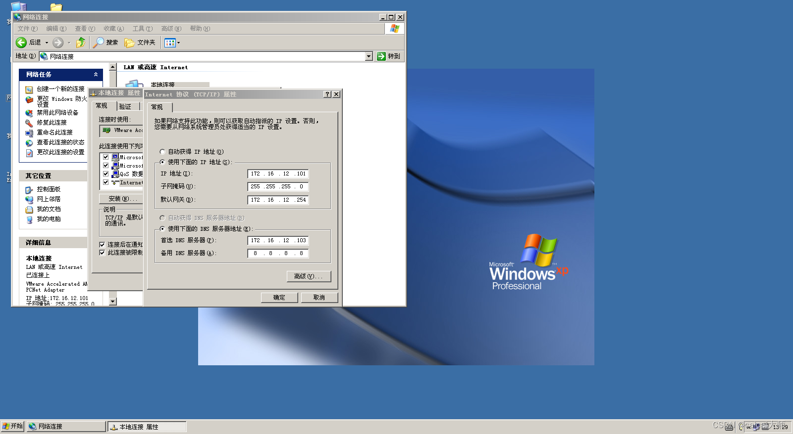The image size is (793, 434).
Task: Toggle first Microsoft component checkbox in list
Action: tap(106, 157)
